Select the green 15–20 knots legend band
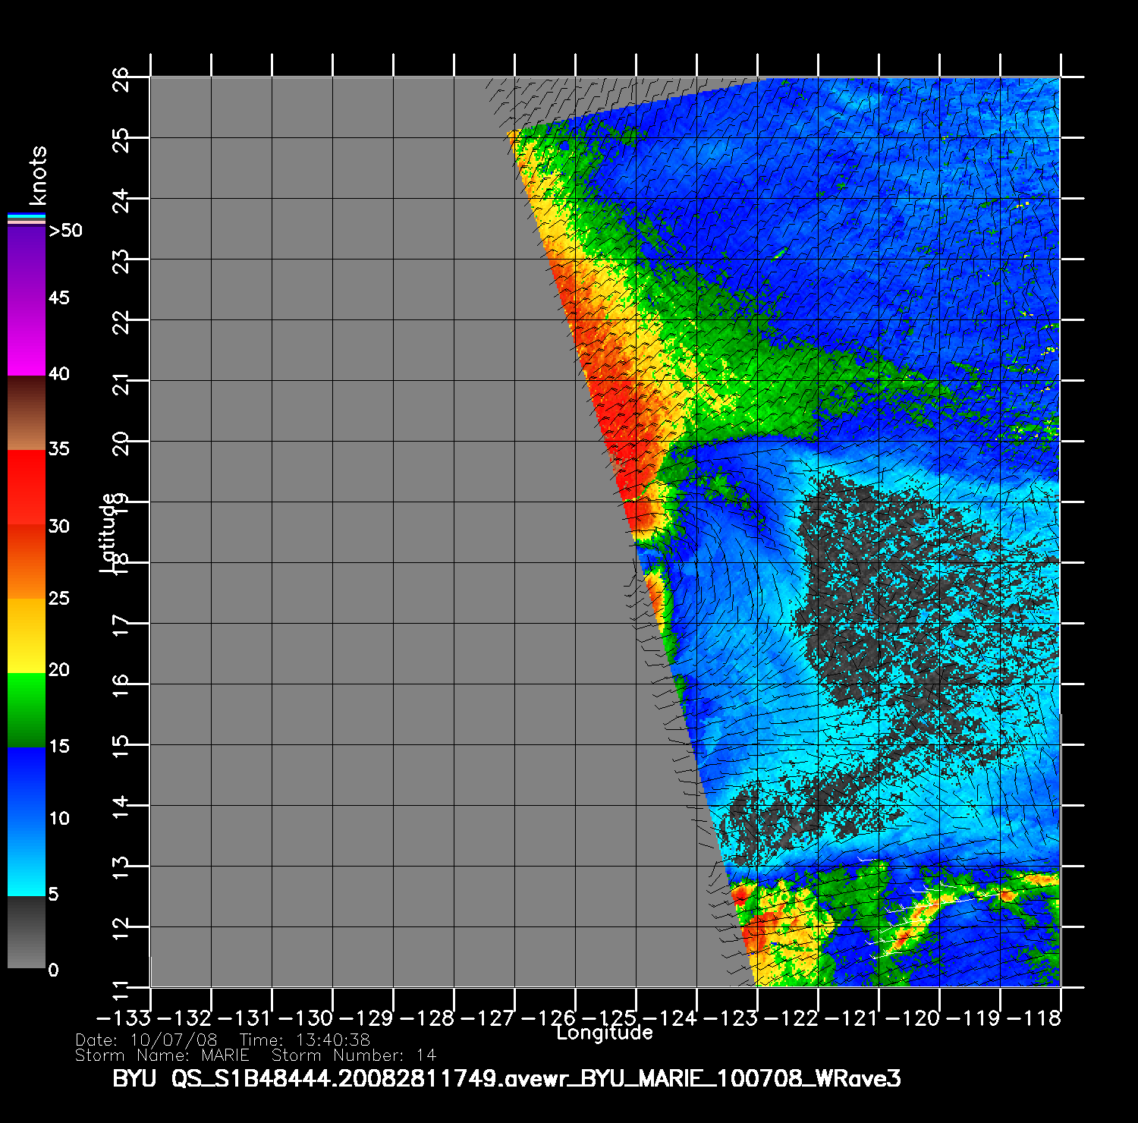 coord(27,709)
